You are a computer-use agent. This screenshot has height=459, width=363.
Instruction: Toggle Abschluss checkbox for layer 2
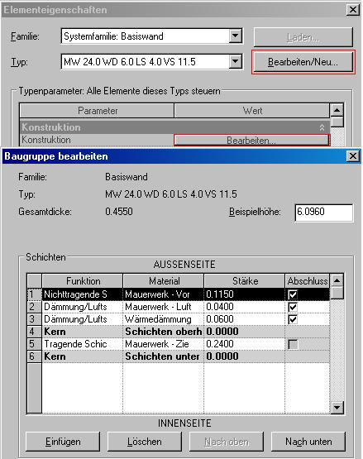(293, 307)
